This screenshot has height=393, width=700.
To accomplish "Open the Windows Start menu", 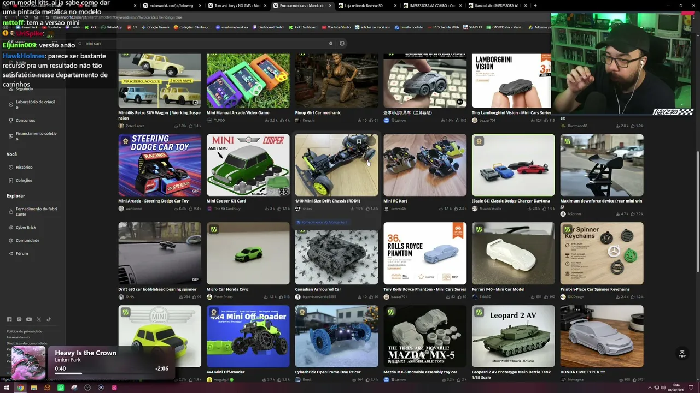I will point(7,388).
